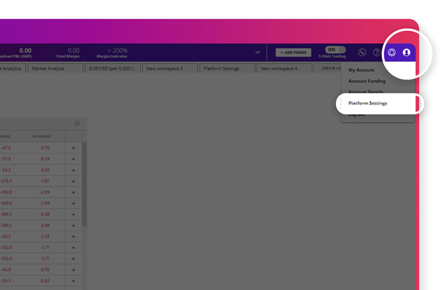
Task: Sort by the %CHANGE column header
Action: click(x=41, y=136)
